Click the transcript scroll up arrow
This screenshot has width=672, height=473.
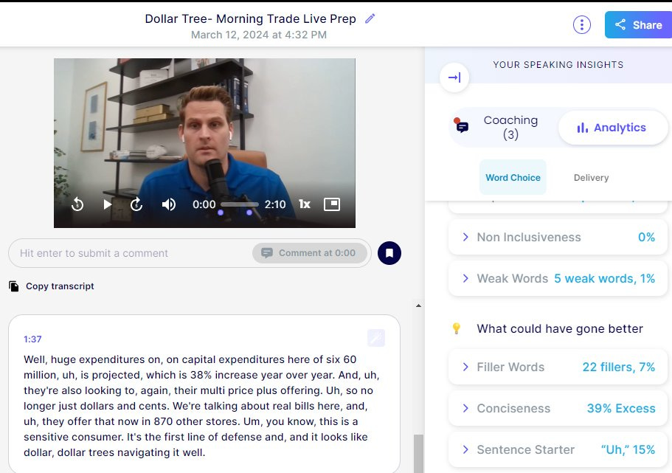418,305
